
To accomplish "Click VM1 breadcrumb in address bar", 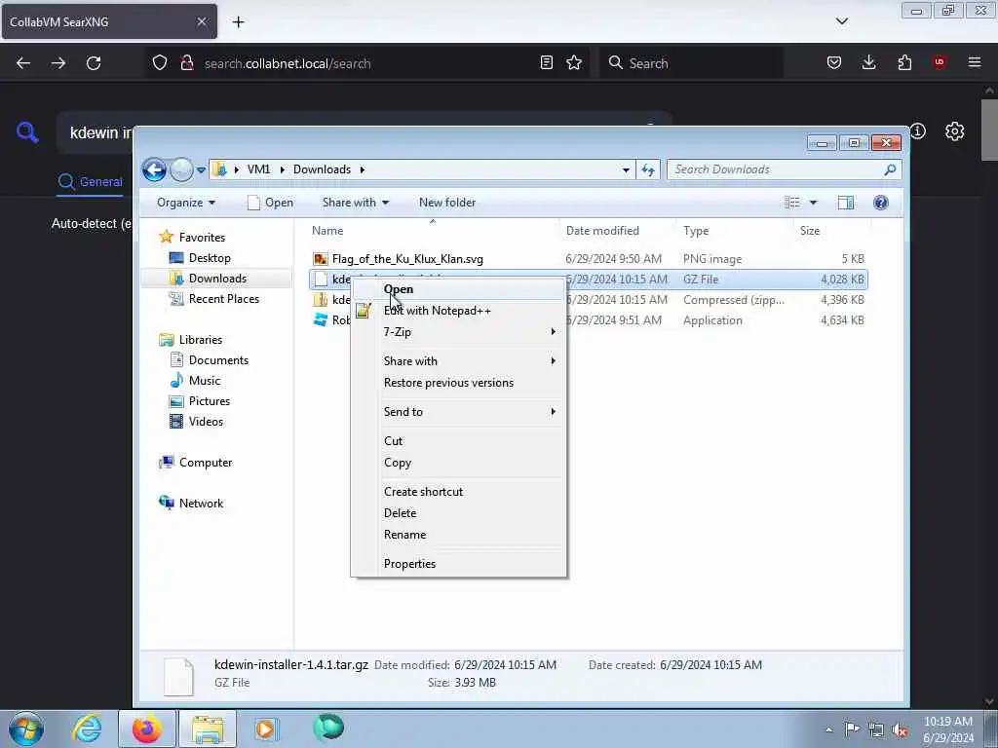I will [258, 169].
